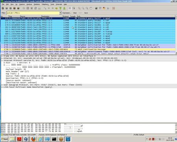Image resolution: width=177 pixels, height=142 pixels.
Task: Expand the Ethernet II tree node
Action: pyautogui.click(x=2, y=58)
